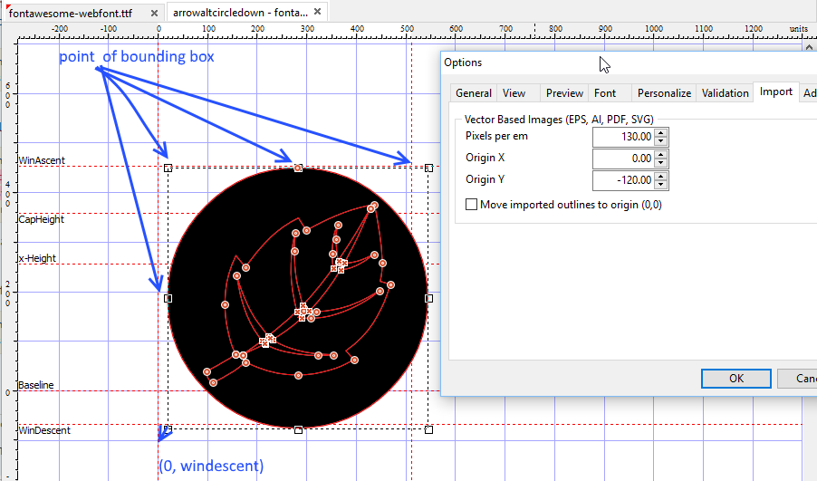
Task: Open the General tab in Options
Action: click(x=473, y=92)
